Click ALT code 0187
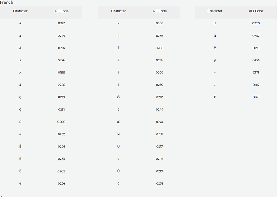This screenshot has height=197, width=277. tap(256, 85)
